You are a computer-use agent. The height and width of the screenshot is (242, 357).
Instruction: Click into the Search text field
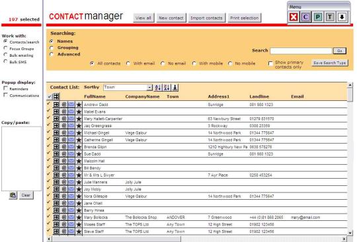[301, 51]
